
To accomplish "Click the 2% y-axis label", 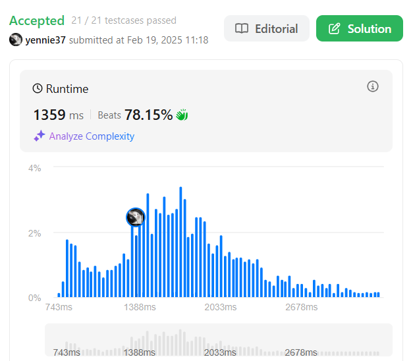I will click(35, 233).
